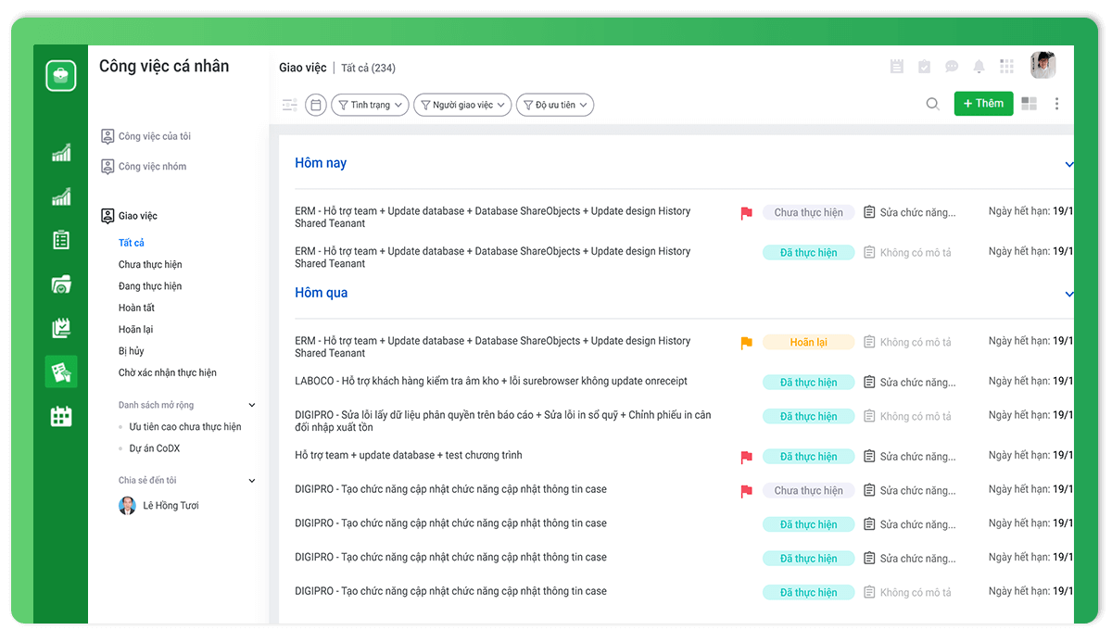1112x630 pixels.
Task: Open the folder icon in green sidebar
Action: (61, 284)
